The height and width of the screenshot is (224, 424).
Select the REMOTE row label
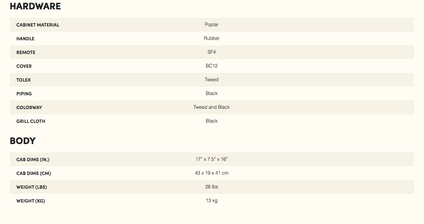26,52
